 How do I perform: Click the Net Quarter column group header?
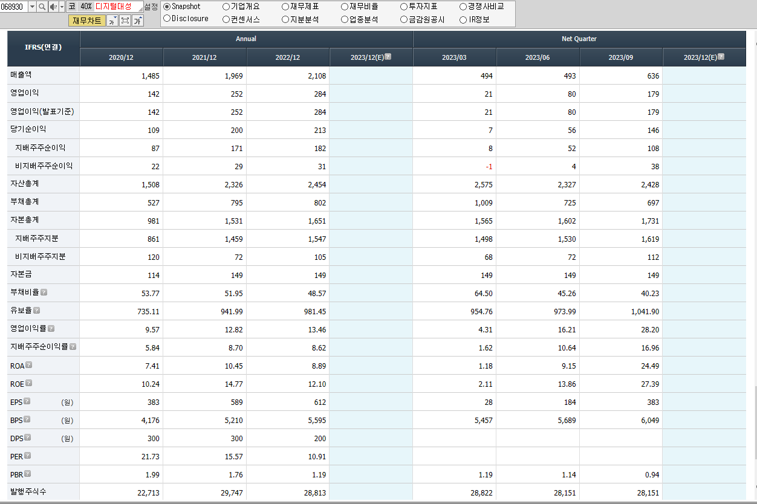pyautogui.click(x=579, y=39)
